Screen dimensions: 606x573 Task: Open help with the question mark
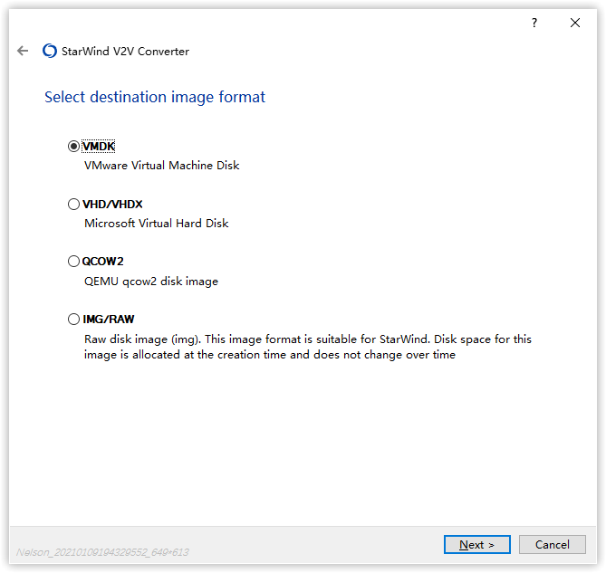pyautogui.click(x=534, y=23)
